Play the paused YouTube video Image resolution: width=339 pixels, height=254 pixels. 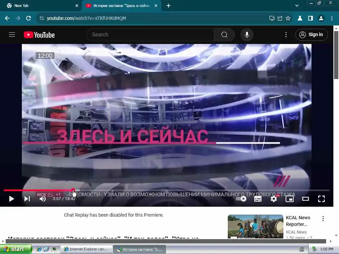click(x=12, y=199)
